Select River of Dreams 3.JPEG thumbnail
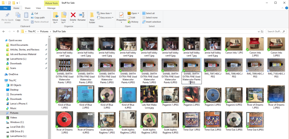Image resolution: width=289 pixels, height=139 pixels. coord(64,120)
